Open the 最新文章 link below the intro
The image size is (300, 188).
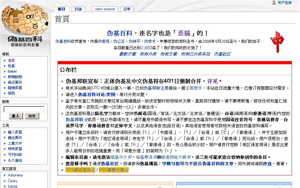click(127, 54)
